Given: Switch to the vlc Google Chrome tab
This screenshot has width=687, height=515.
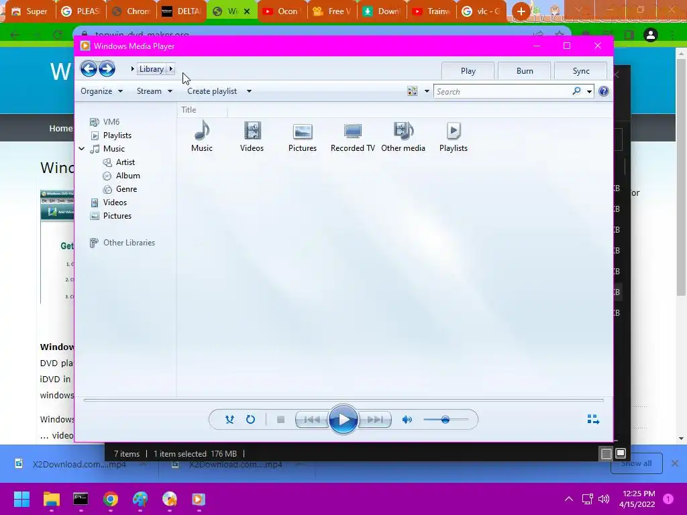Looking at the screenshot, I should [x=482, y=11].
